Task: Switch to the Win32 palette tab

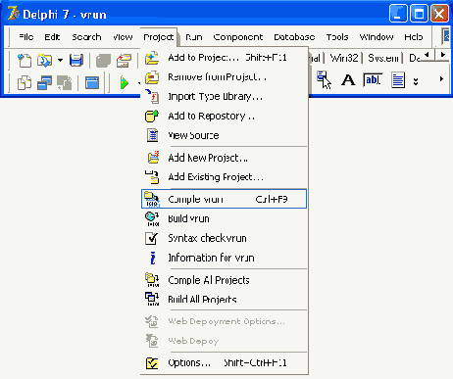Action: coord(344,58)
